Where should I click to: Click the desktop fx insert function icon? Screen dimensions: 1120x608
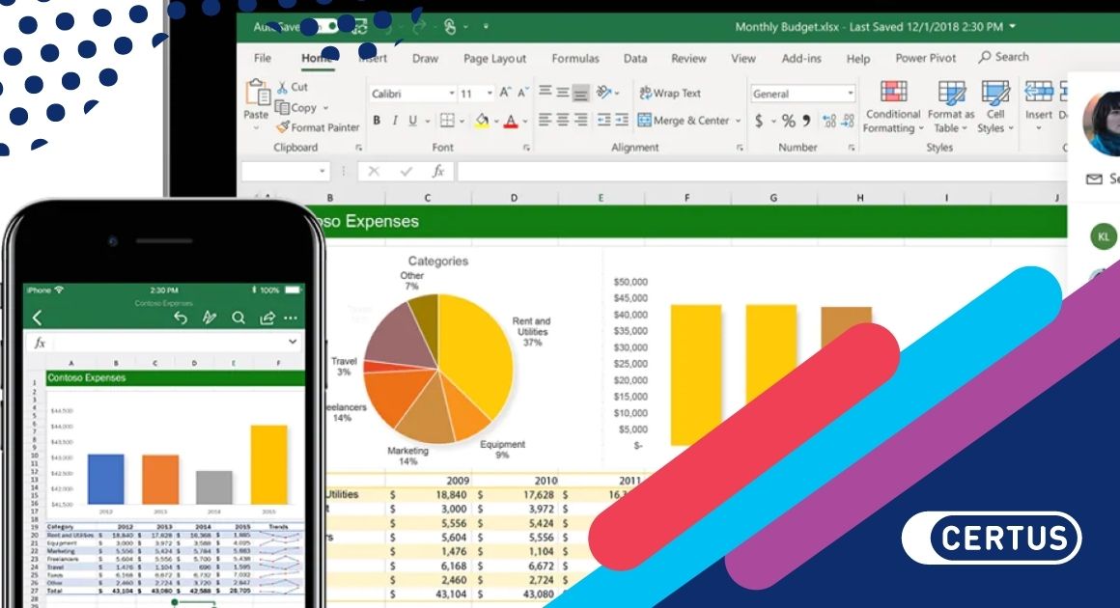click(x=437, y=171)
